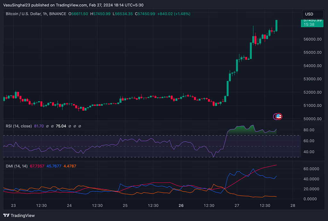The image size is (328, 221).
Task: Click the DMI 60.0000 axis label
Action: coord(311,169)
